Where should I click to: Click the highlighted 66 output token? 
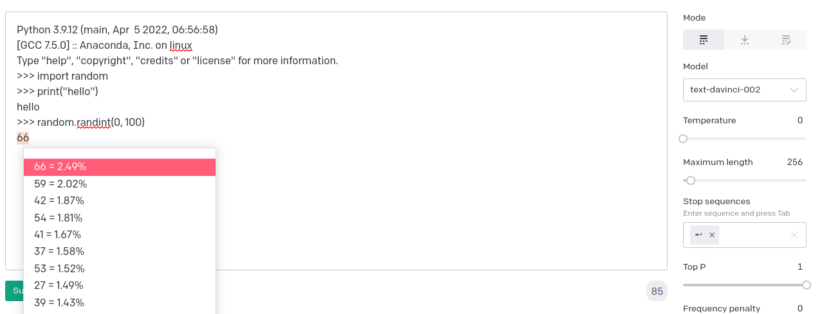(x=23, y=137)
